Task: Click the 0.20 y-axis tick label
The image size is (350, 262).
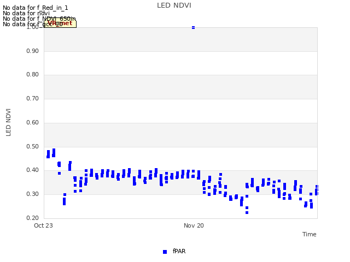Action: point(33,218)
